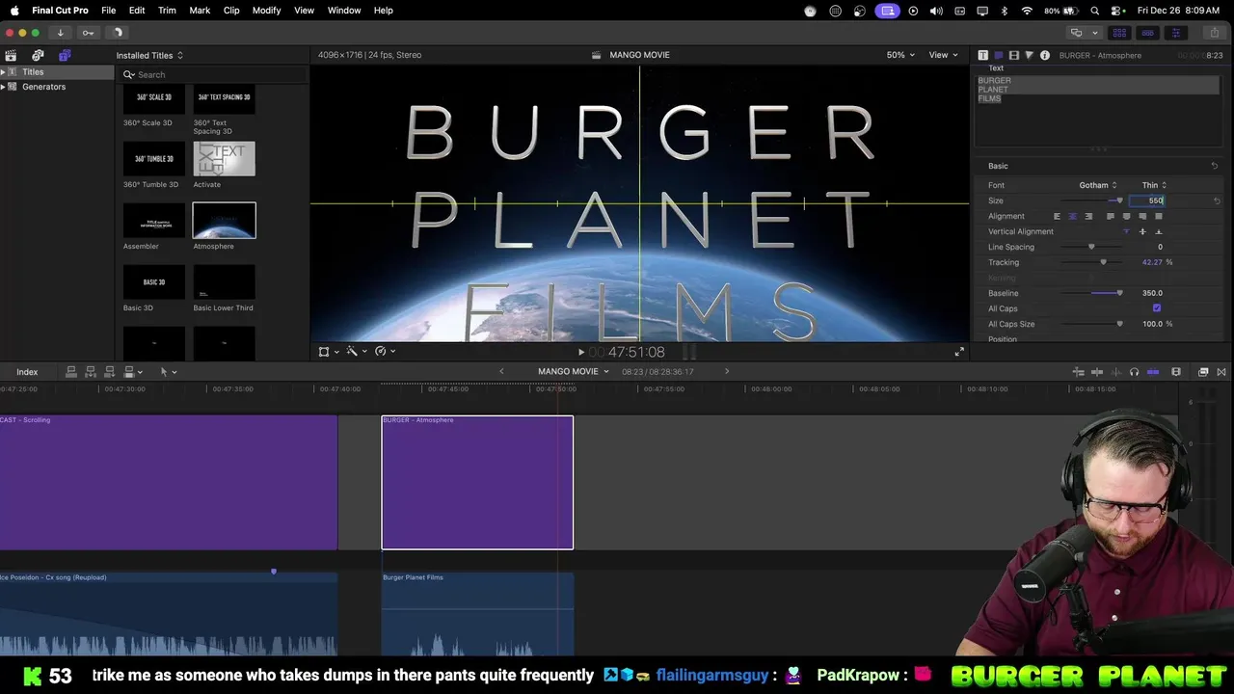Show the Photos and Audio sidebar
This screenshot has width=1234, height=694.
(x=38, y=55)
